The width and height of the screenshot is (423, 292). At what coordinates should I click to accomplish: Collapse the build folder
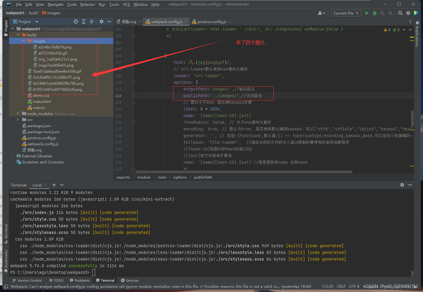(x=18, y=35)
